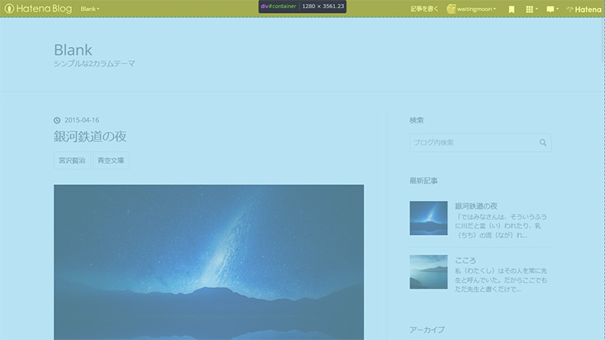Click the 検索 sidebar heading
Screen dimensions: 605x340
pos(417,120)
